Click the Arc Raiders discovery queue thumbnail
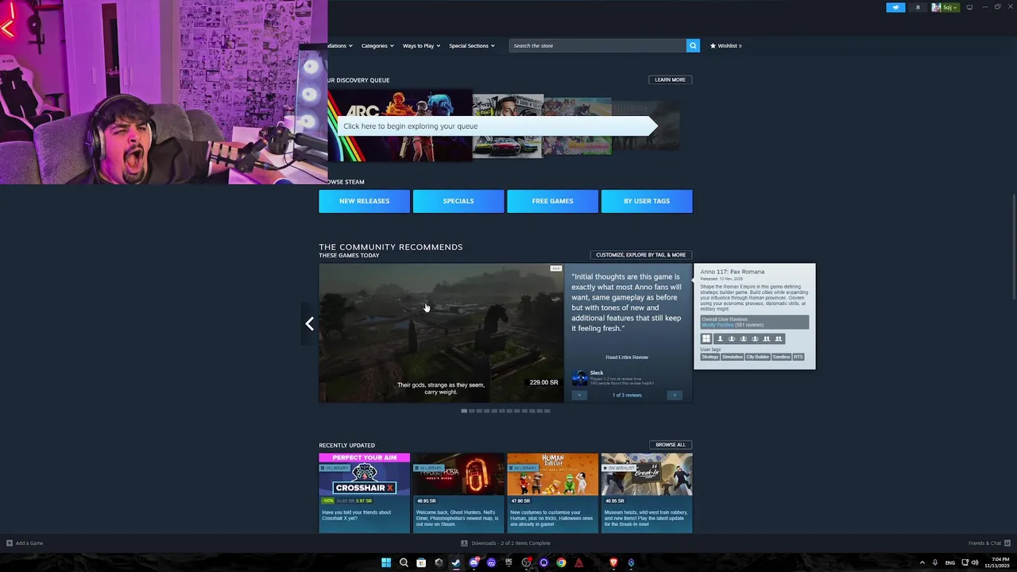Screen dimensions: 1017x572 tap(400, 126)
